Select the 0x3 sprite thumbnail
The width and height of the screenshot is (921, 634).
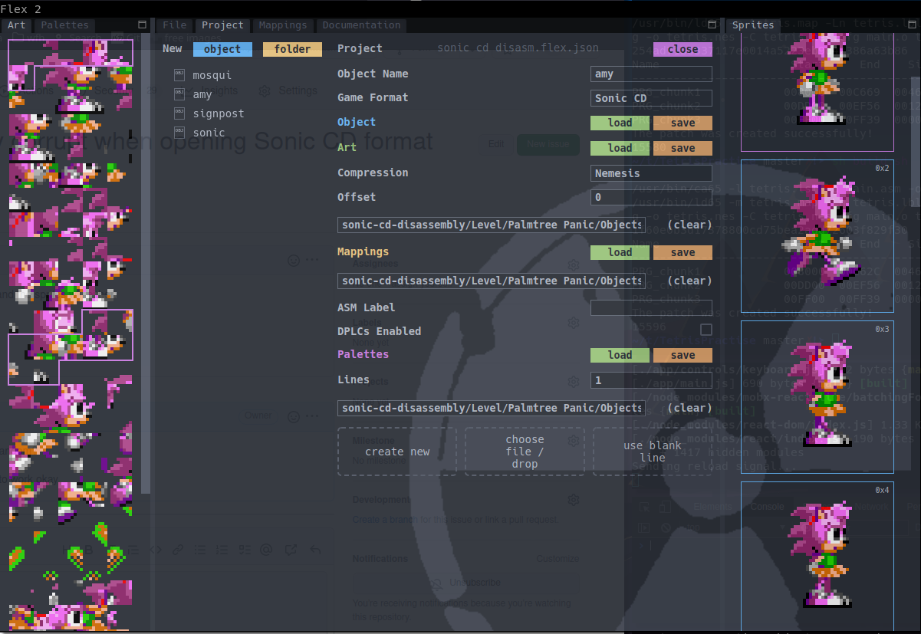point(817,397)
